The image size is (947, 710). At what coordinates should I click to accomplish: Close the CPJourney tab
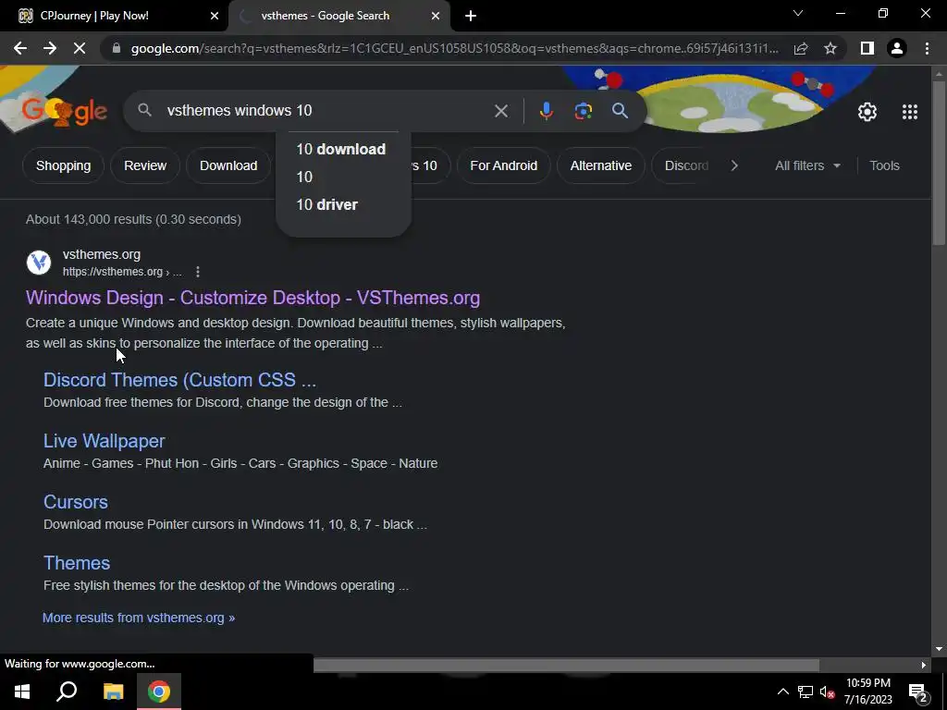(215, 16)
